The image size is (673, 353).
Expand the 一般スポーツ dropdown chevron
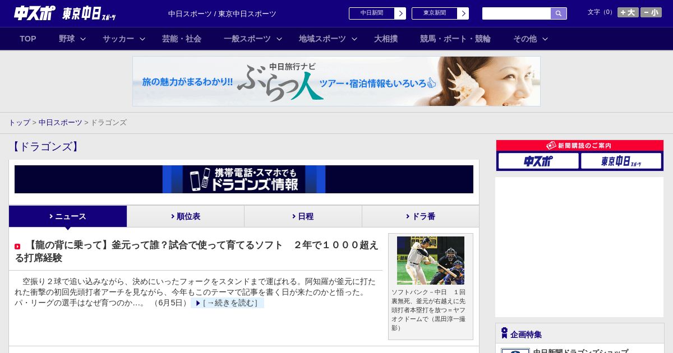(279, 39)
